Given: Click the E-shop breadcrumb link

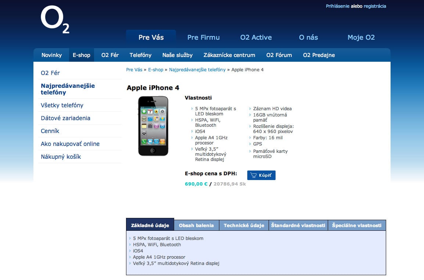Looking at the screenshot, I should pyautogui.click(x=155, y=70).
